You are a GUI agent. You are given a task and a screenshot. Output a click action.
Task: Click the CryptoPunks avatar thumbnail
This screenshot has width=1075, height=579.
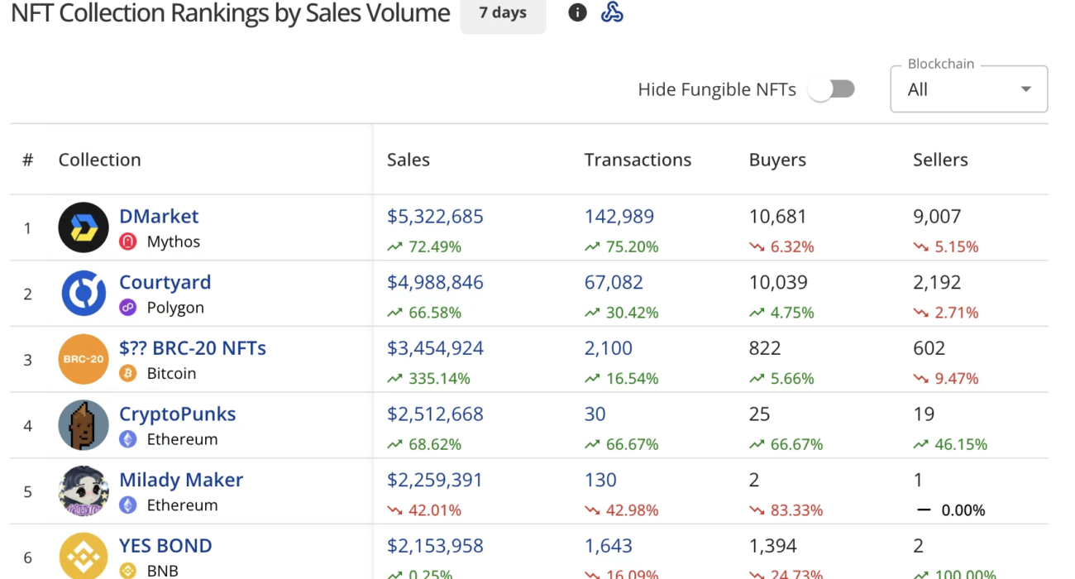[84, 425]
